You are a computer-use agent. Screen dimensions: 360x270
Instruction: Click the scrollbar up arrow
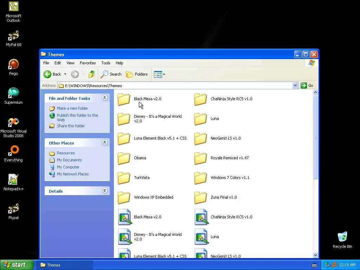pos(315,92)
